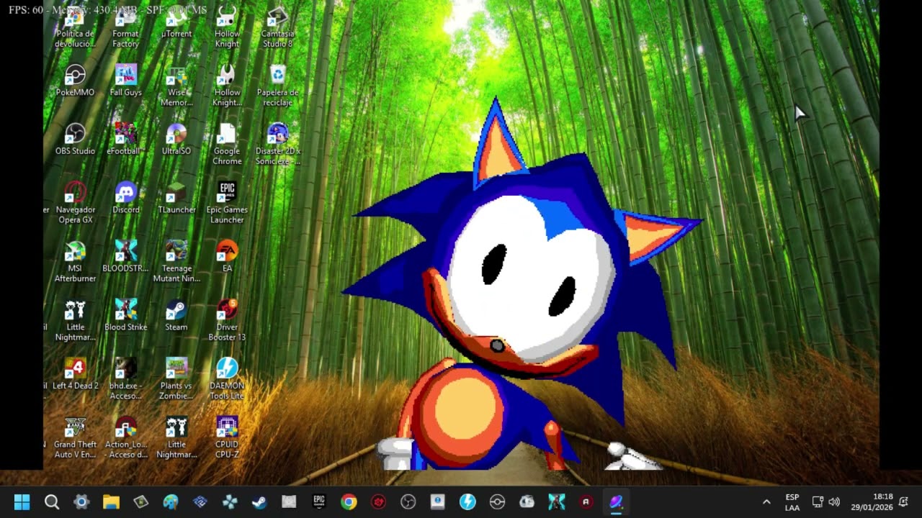Open network status in system tray
922x518 pixels.
coord(818,501)
